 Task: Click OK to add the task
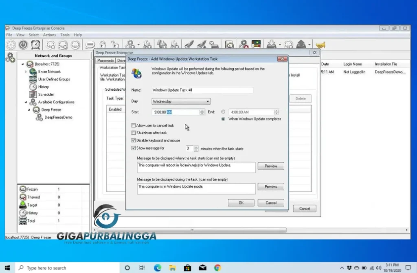(241, 203)
